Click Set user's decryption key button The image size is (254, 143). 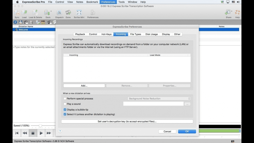coord(127,121)
